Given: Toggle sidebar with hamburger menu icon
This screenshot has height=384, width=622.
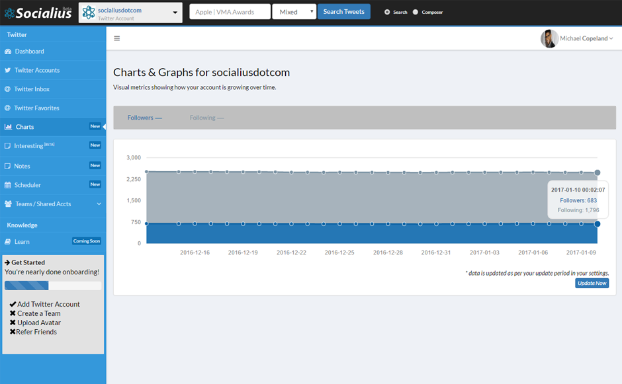Looking at the screenshot, I should point(117,38).
